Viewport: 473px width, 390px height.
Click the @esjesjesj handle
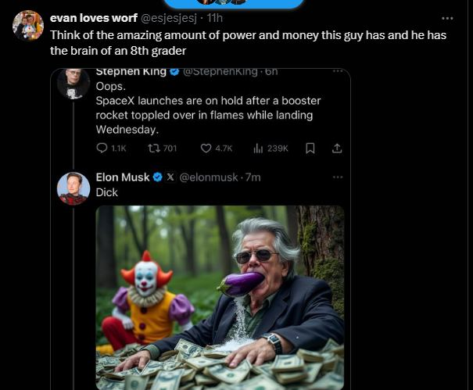pos(169,18)
